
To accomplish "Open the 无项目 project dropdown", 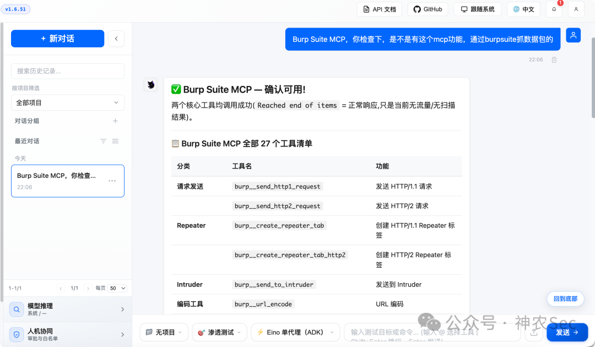I will (164, 332).
